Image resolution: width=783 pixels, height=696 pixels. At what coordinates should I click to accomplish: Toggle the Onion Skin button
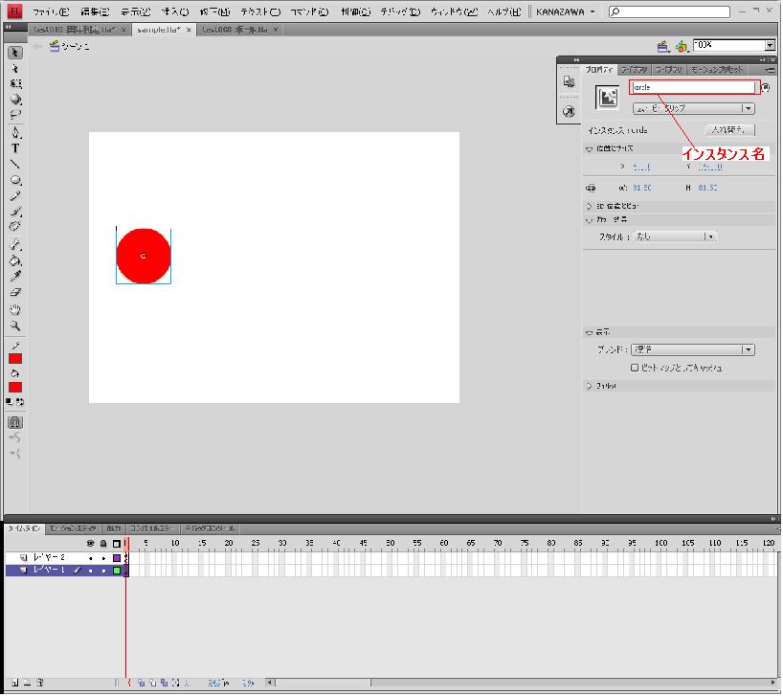tap(142, 683)
